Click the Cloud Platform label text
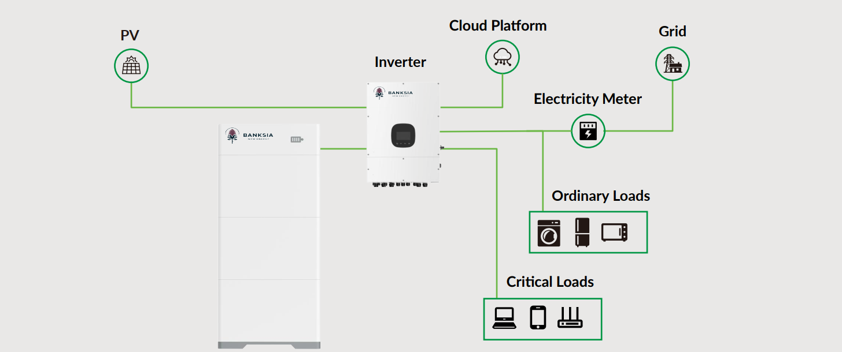The image size is (842, 352). coord(498,26)
